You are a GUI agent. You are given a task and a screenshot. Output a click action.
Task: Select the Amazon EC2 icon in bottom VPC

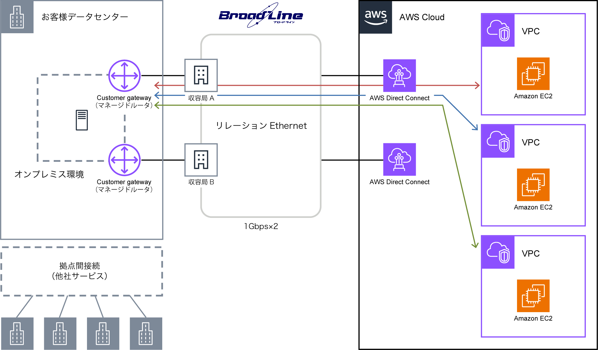[x=533, y=296]
